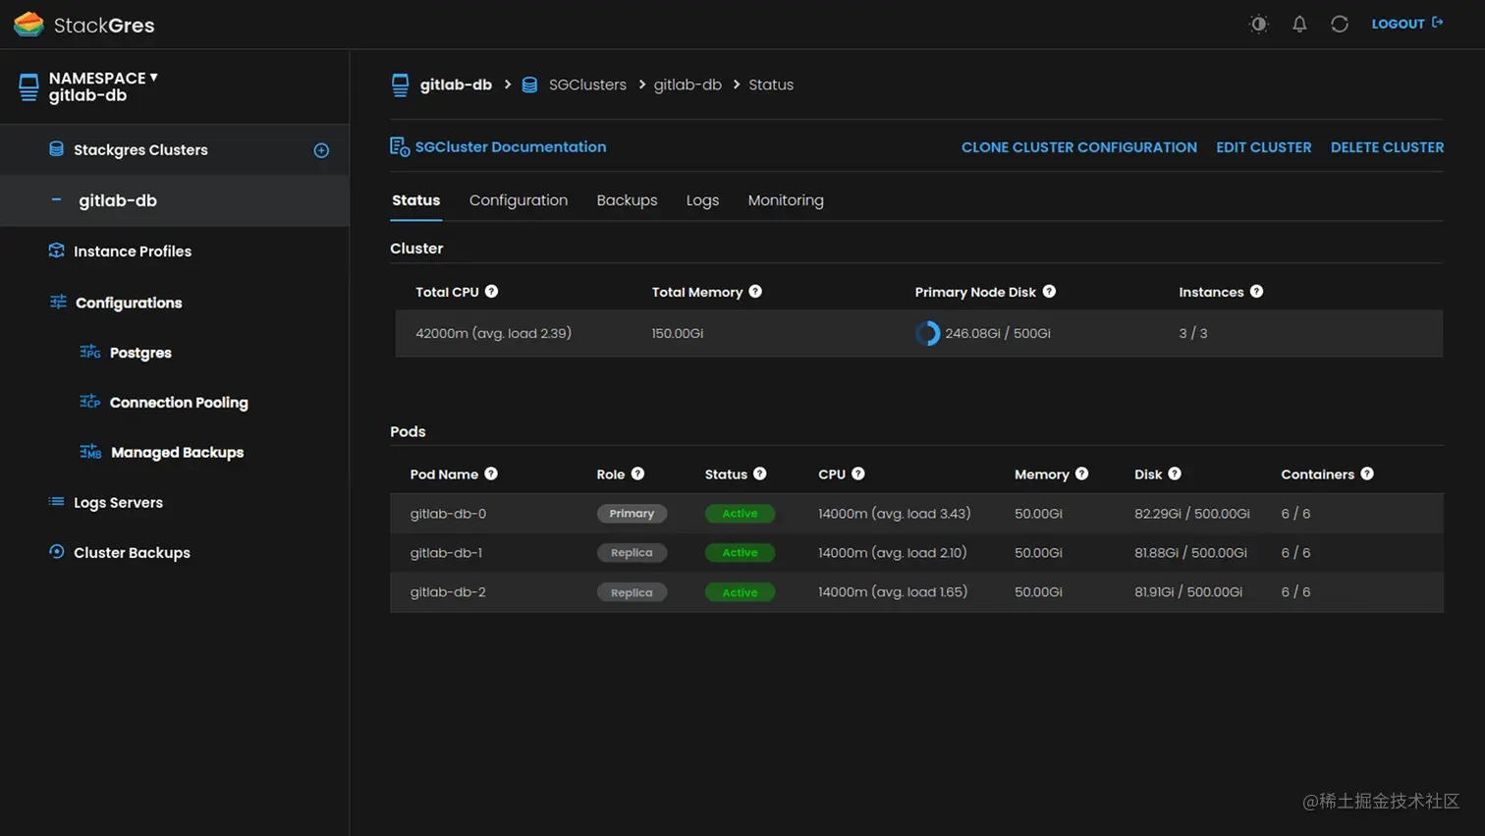This screenshot has height=836, width=1485.
Task: Collapse the gitlab-db cluster tree item
Action: tap(56, 199)
